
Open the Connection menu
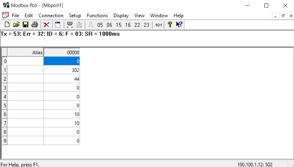tap(51, 15)
